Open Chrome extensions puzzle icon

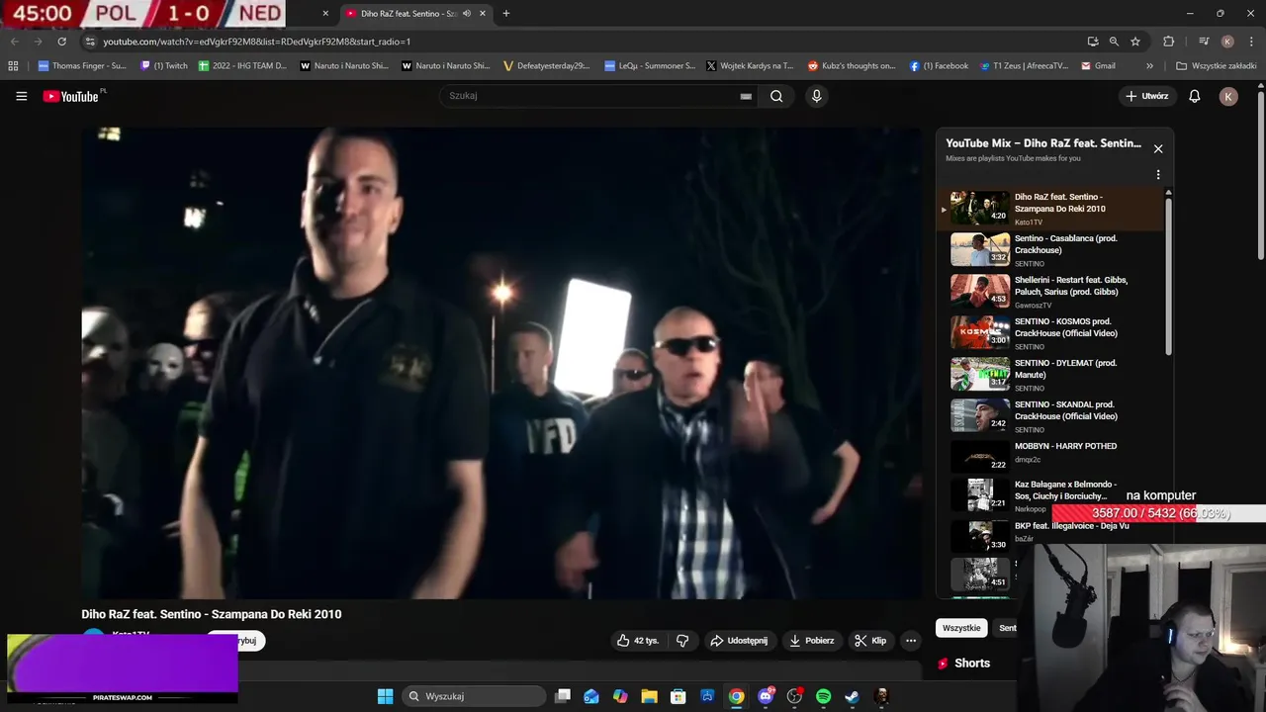coord(1169,42)
